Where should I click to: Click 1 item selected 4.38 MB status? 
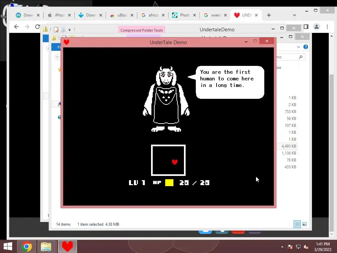click(98, 224)
